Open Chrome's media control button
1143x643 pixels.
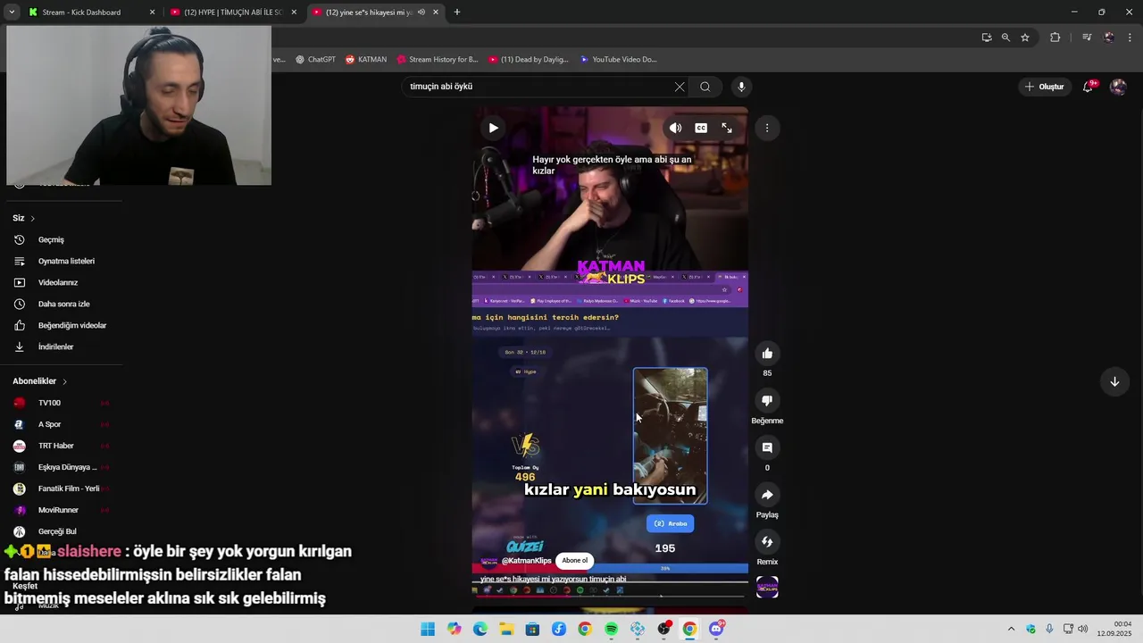click(1087, 38)
